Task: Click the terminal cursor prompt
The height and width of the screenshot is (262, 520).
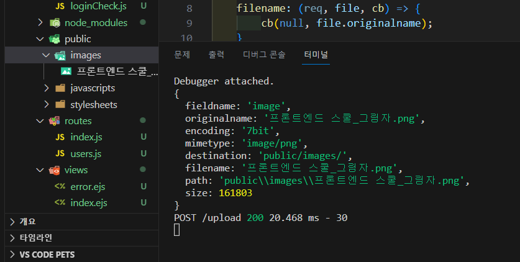Action: point(177,230)
